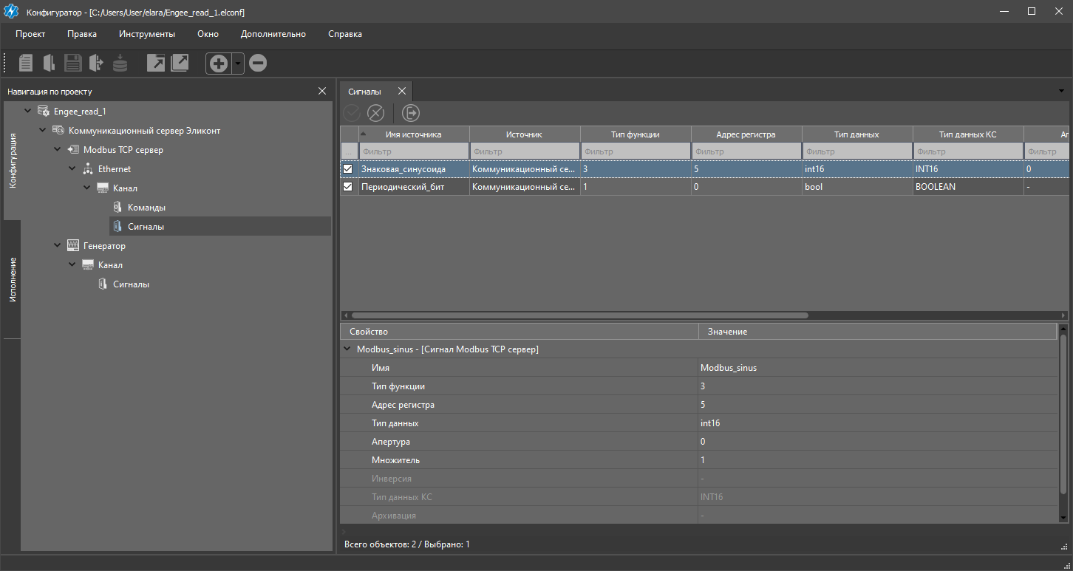
Task: Click the new project document icon
Action: pyautogui.click(x=26, y=64)
